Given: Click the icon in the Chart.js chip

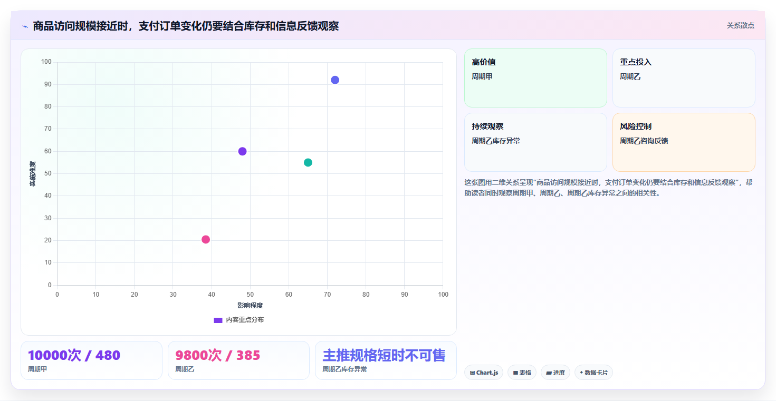Looking at the screenshot, I should 473,373.
